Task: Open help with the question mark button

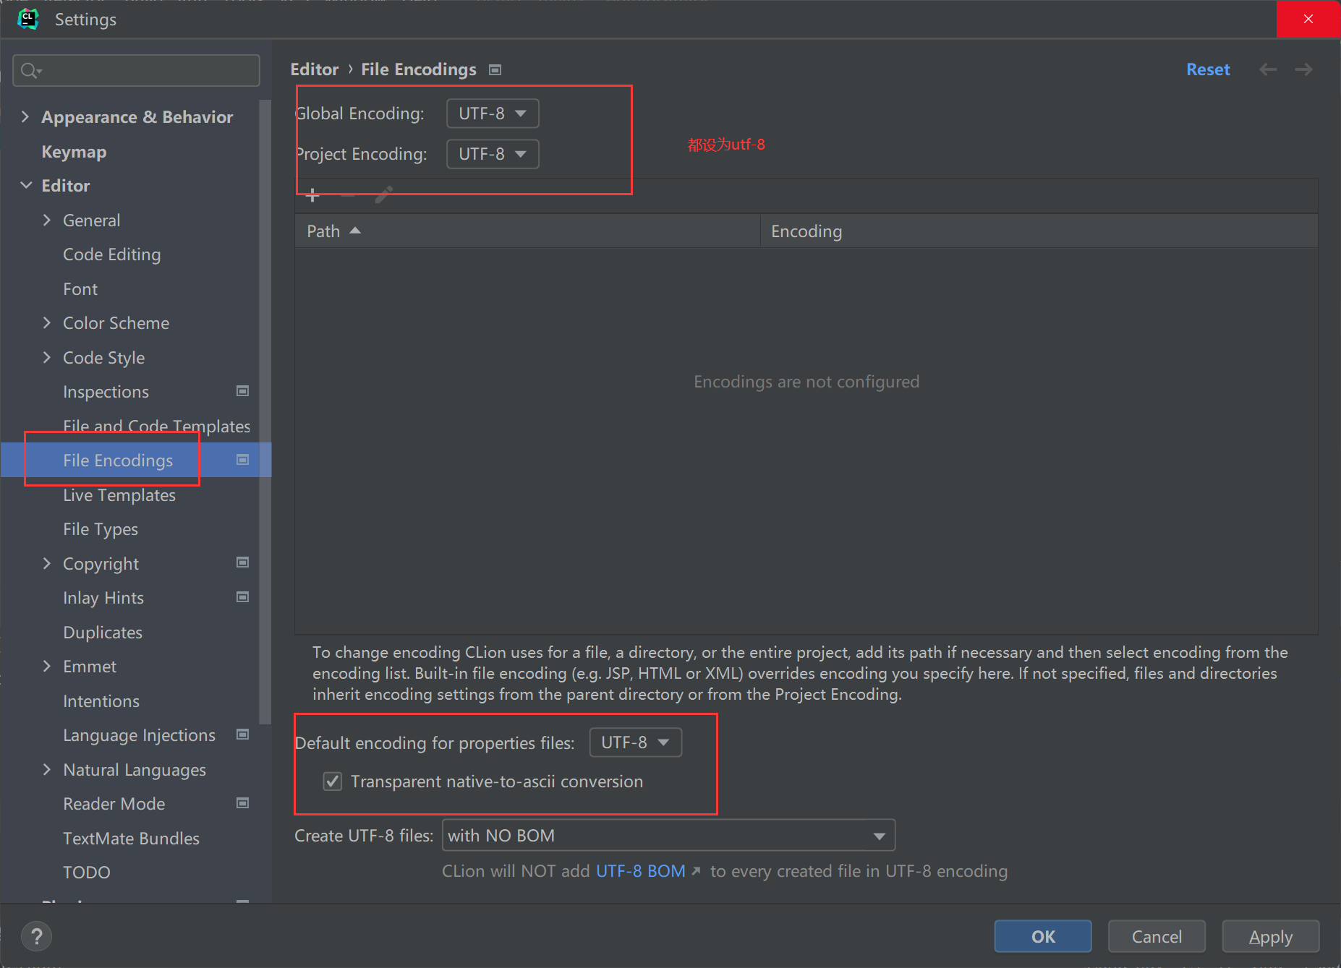Action: coord(36,937)
